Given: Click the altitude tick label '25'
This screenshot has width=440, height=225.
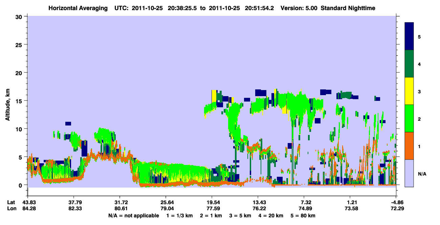Looking at the screenshot, I should pyautogui.click(x=20, y=45).
